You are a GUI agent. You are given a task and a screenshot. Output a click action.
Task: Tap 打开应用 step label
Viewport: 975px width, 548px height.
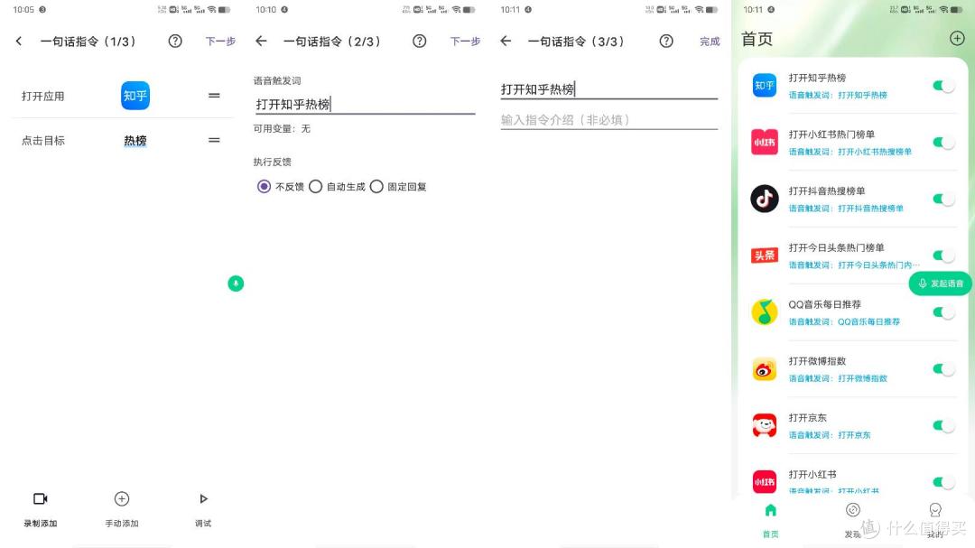[43, 96]
